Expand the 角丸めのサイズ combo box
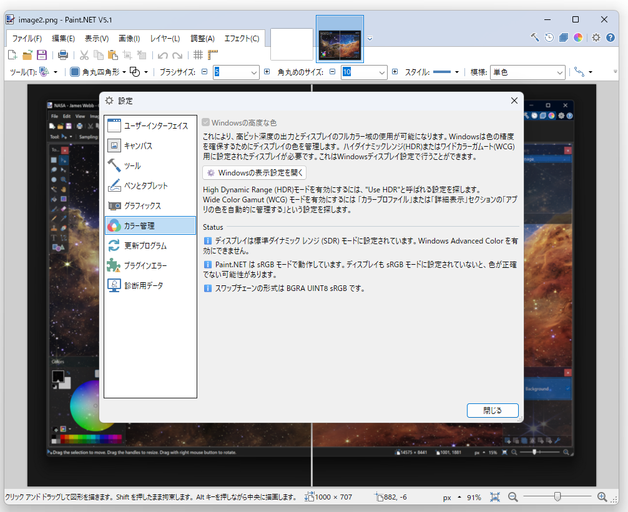Screen dimensions: 628x512 (381, 72)
